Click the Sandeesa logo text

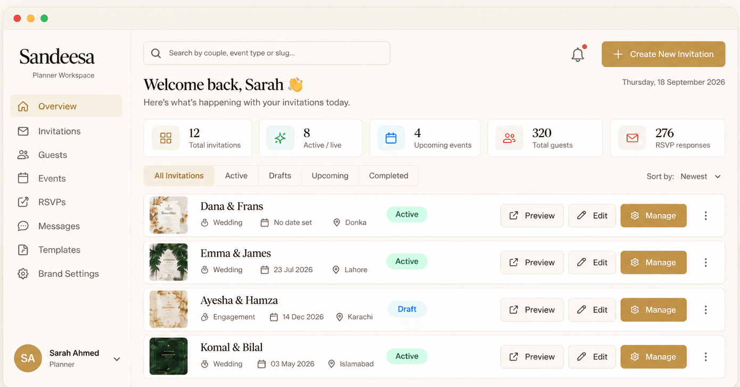57,56
